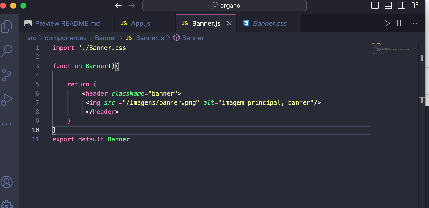Click componentes in the breadcrumb
Image resolution: width=429 pixels, height=208 pixels.
[x=65, y=38]
